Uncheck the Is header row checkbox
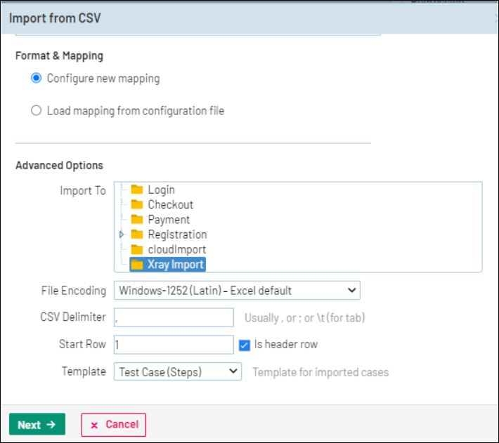Screen dimensions: 499x443 tap(245, 345)
